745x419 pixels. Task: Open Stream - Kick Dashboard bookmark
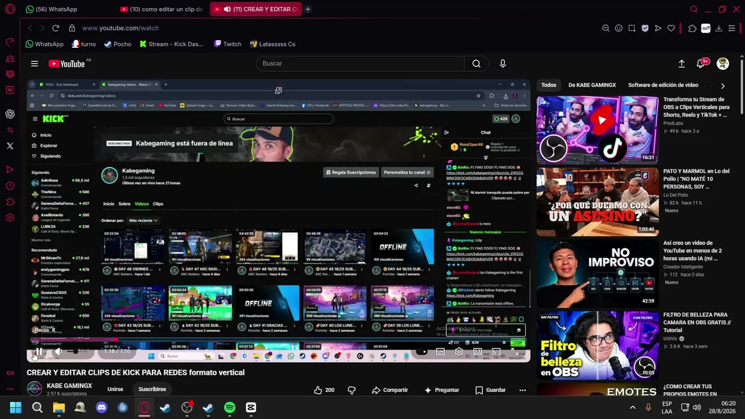click(x=172, y=44)
